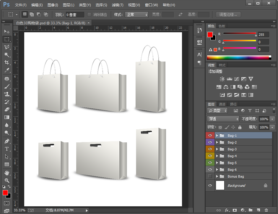Hide the Bag-2 layer group

pyautogui.click(x=210, y=142)
